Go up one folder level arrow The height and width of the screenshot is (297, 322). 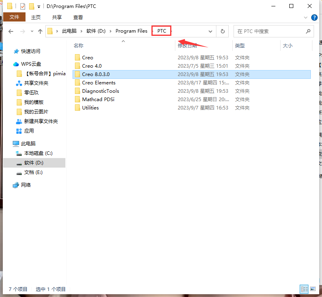click(40, 31)
